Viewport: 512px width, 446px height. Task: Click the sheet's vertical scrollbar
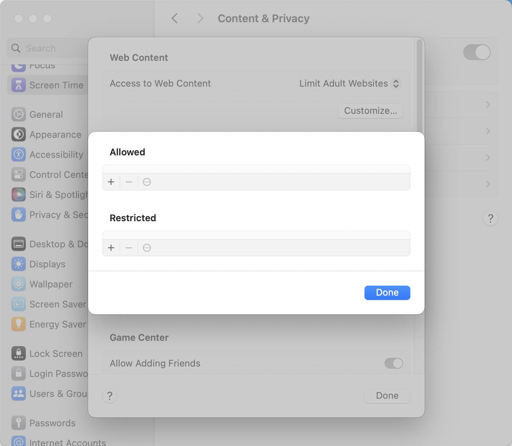coord(420,86)
